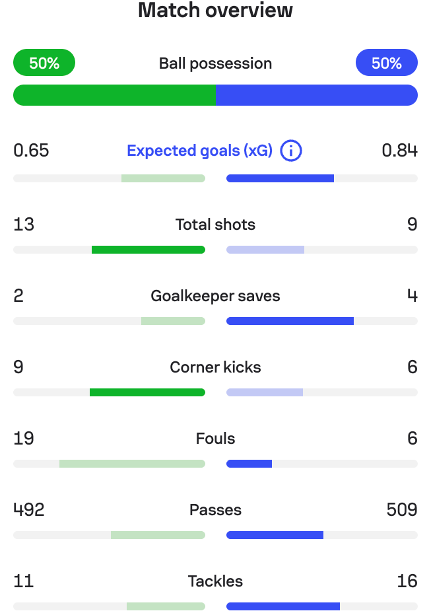Screen dimensions: 429x613
Task: Select the Ball possession label
Action: click(215, 63)
